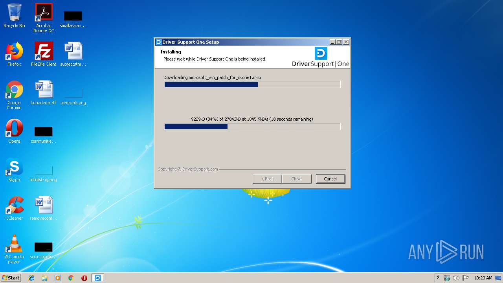Click the volume speaker tray icon
The width and height of the screenshot is (503, 283).
pos(456,278)
